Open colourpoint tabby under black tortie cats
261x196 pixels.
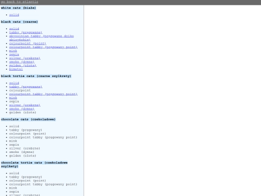43,94
